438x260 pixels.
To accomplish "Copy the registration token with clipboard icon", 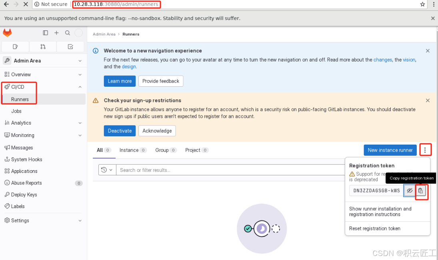I will point(421,191).
